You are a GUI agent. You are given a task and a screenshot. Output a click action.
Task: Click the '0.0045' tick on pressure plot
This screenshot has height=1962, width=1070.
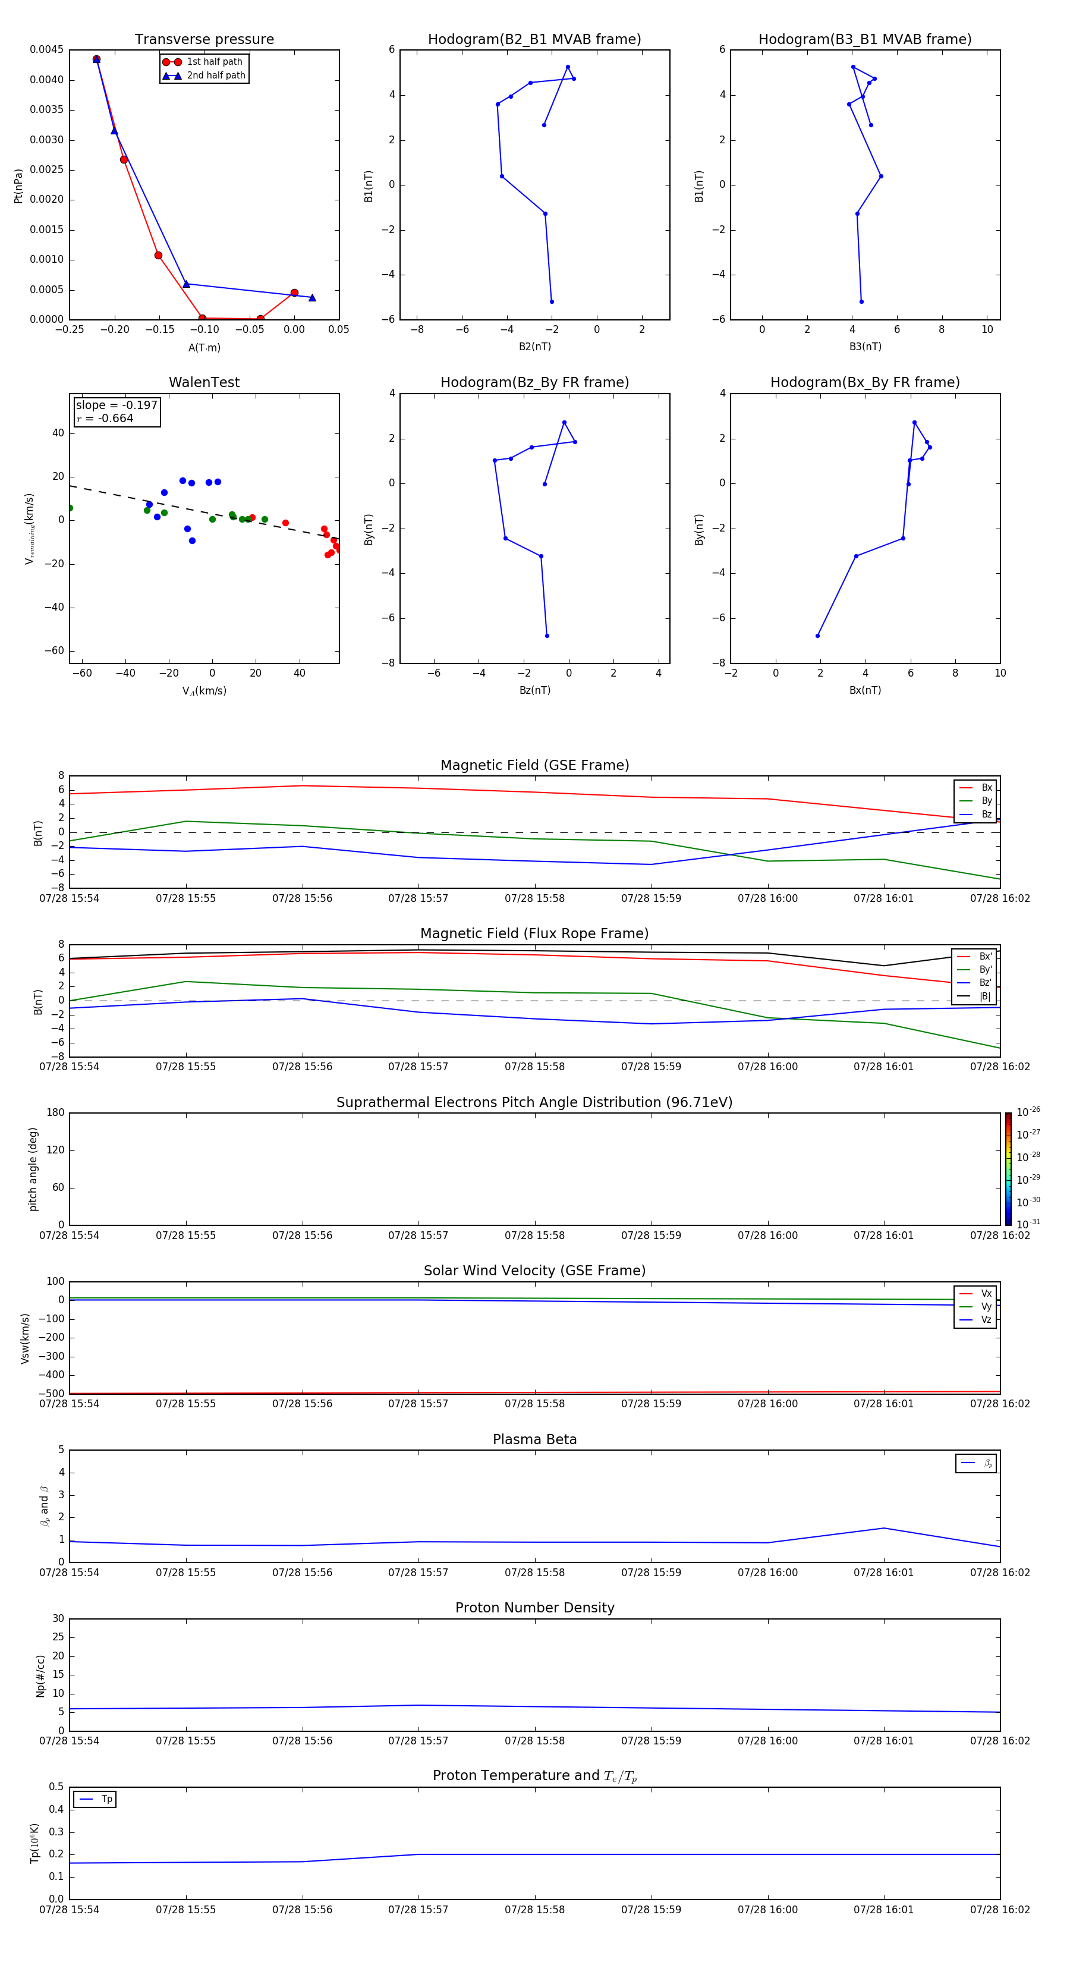(46, 49)
